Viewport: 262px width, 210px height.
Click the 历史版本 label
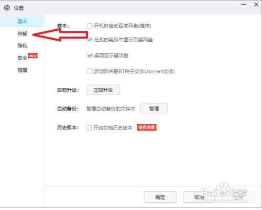click(68, 127)
